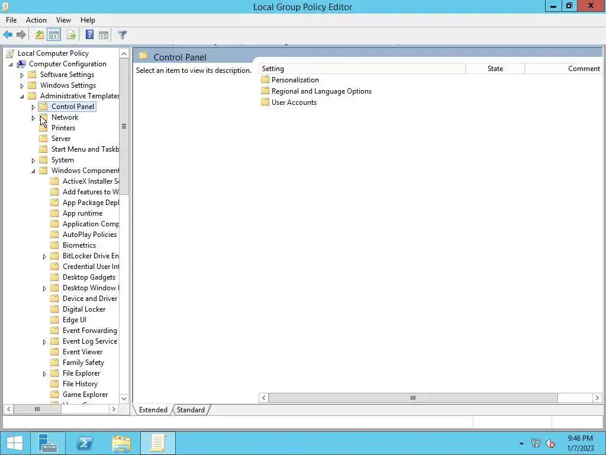The width and height of the screenshot is (606, 455).
Task: Click the Printers folder icon in tree
Action: pyautogui.click(x=44, y=128)
